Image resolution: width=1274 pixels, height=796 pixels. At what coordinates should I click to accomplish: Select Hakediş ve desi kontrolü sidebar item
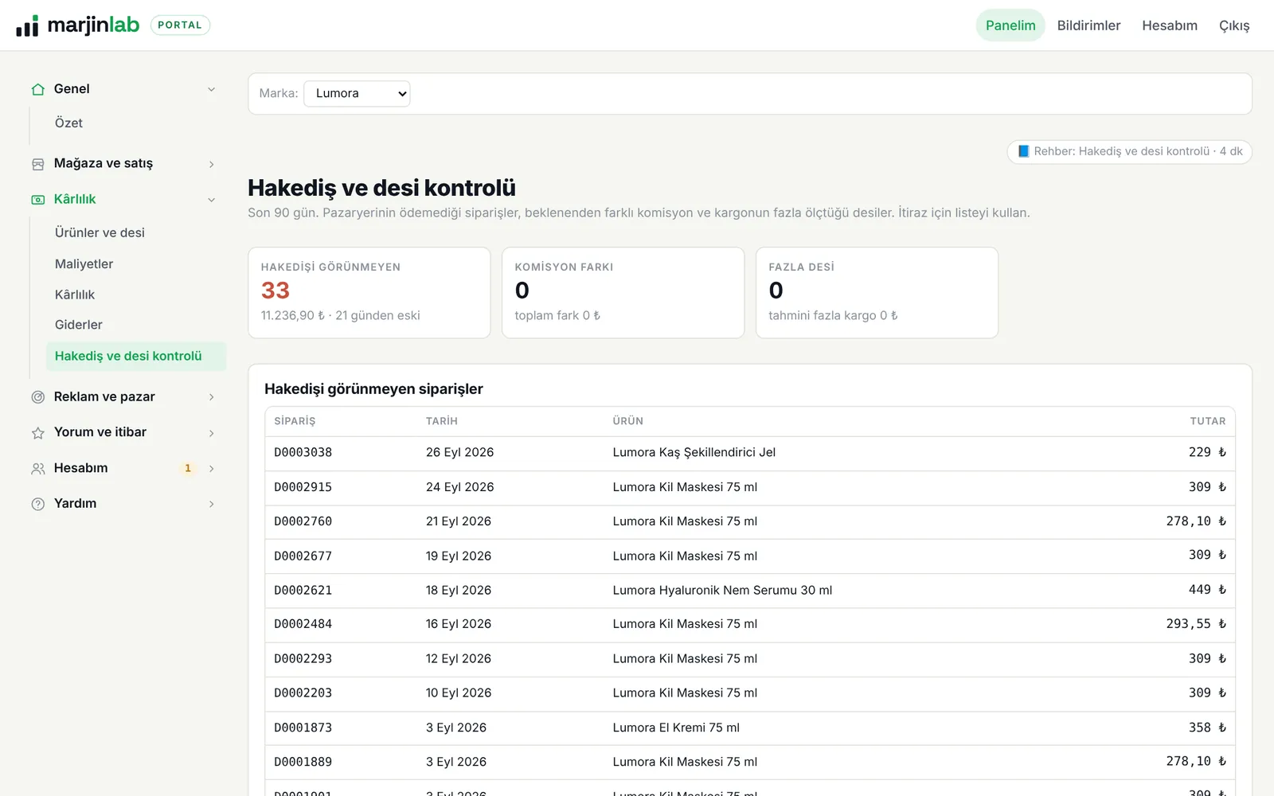pyautogui.click(x=136, y=356)
